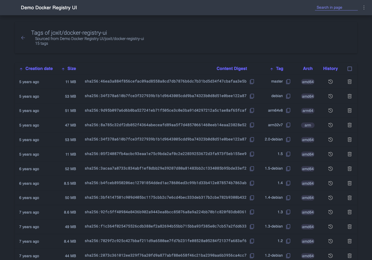Copy the content digest of the master tag
Viewport: 372px width, 260px height.
pyautogui.click(x=252, y=81)
